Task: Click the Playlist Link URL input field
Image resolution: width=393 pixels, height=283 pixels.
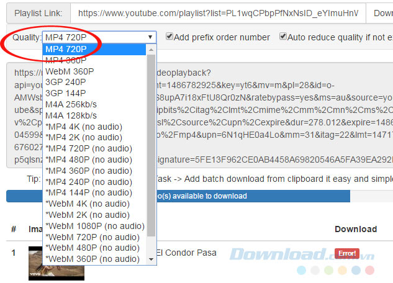Action: 216,12
